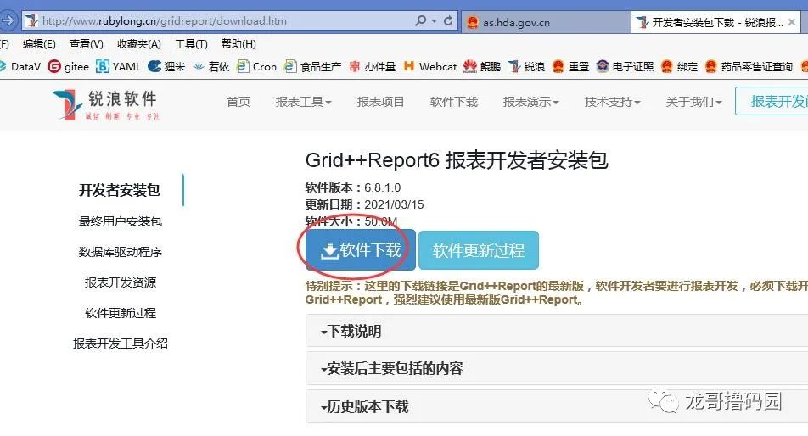
Task: Expand the 技术支持 navigation dropdown
Action: [612, 102]
